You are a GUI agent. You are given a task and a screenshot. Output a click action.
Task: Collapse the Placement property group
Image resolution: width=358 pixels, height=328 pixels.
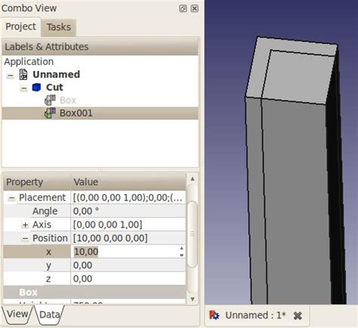pos(11,198)
